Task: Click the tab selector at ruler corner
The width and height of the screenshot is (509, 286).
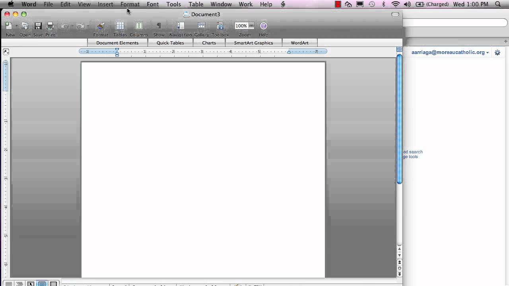Action: pyautogui.click(x=6, y=52)
